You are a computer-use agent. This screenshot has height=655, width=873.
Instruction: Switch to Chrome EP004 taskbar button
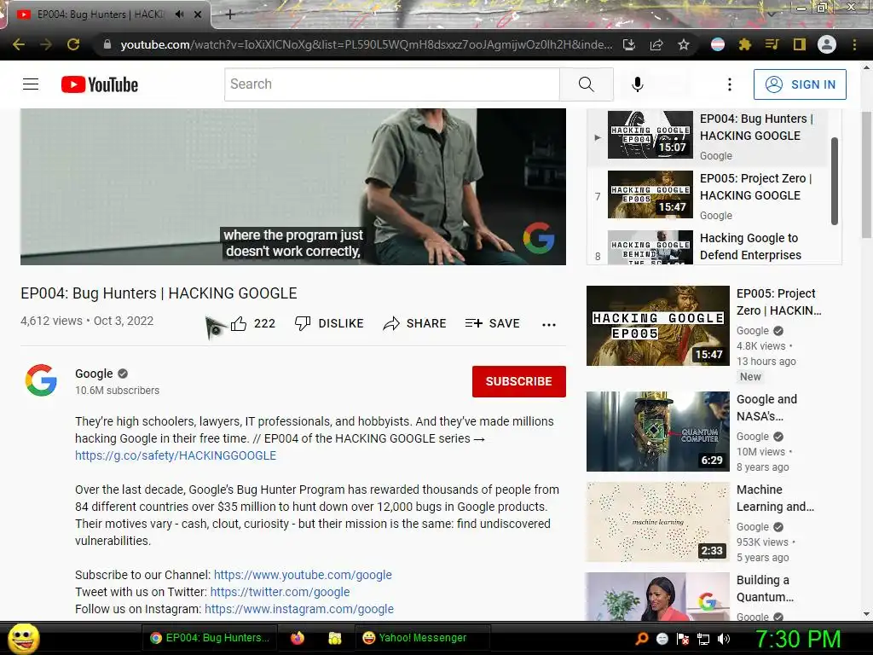click(x=210, y=638)
